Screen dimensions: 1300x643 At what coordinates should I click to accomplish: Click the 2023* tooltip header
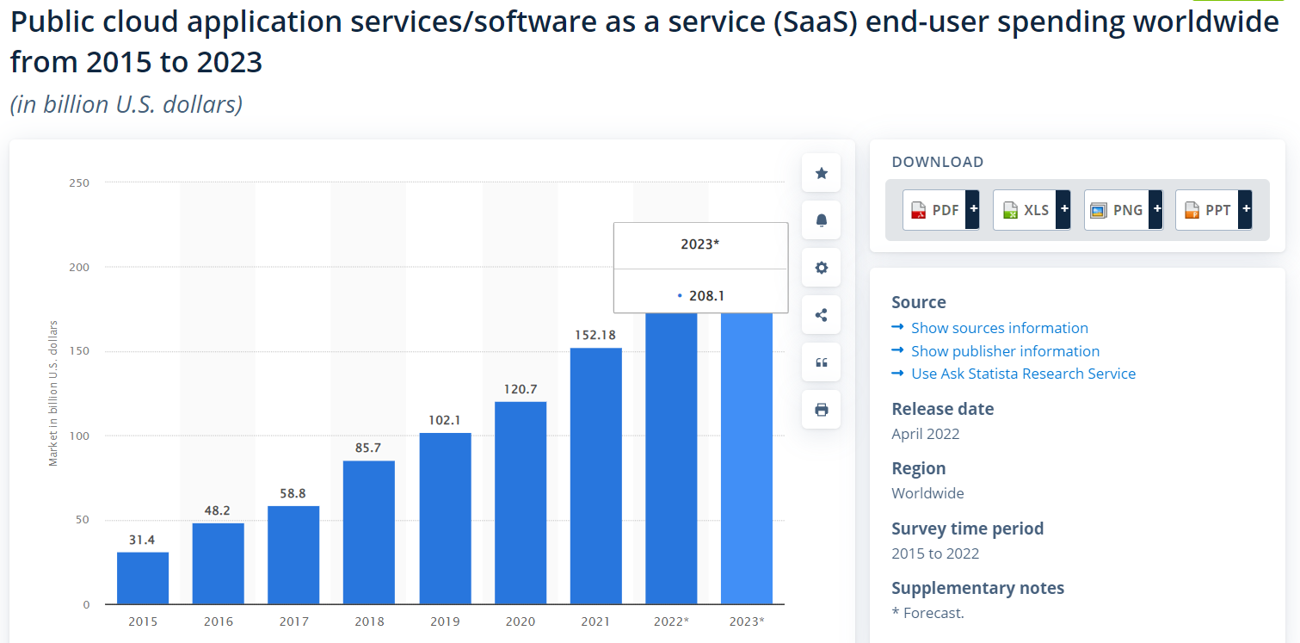(x=699, y=244)
